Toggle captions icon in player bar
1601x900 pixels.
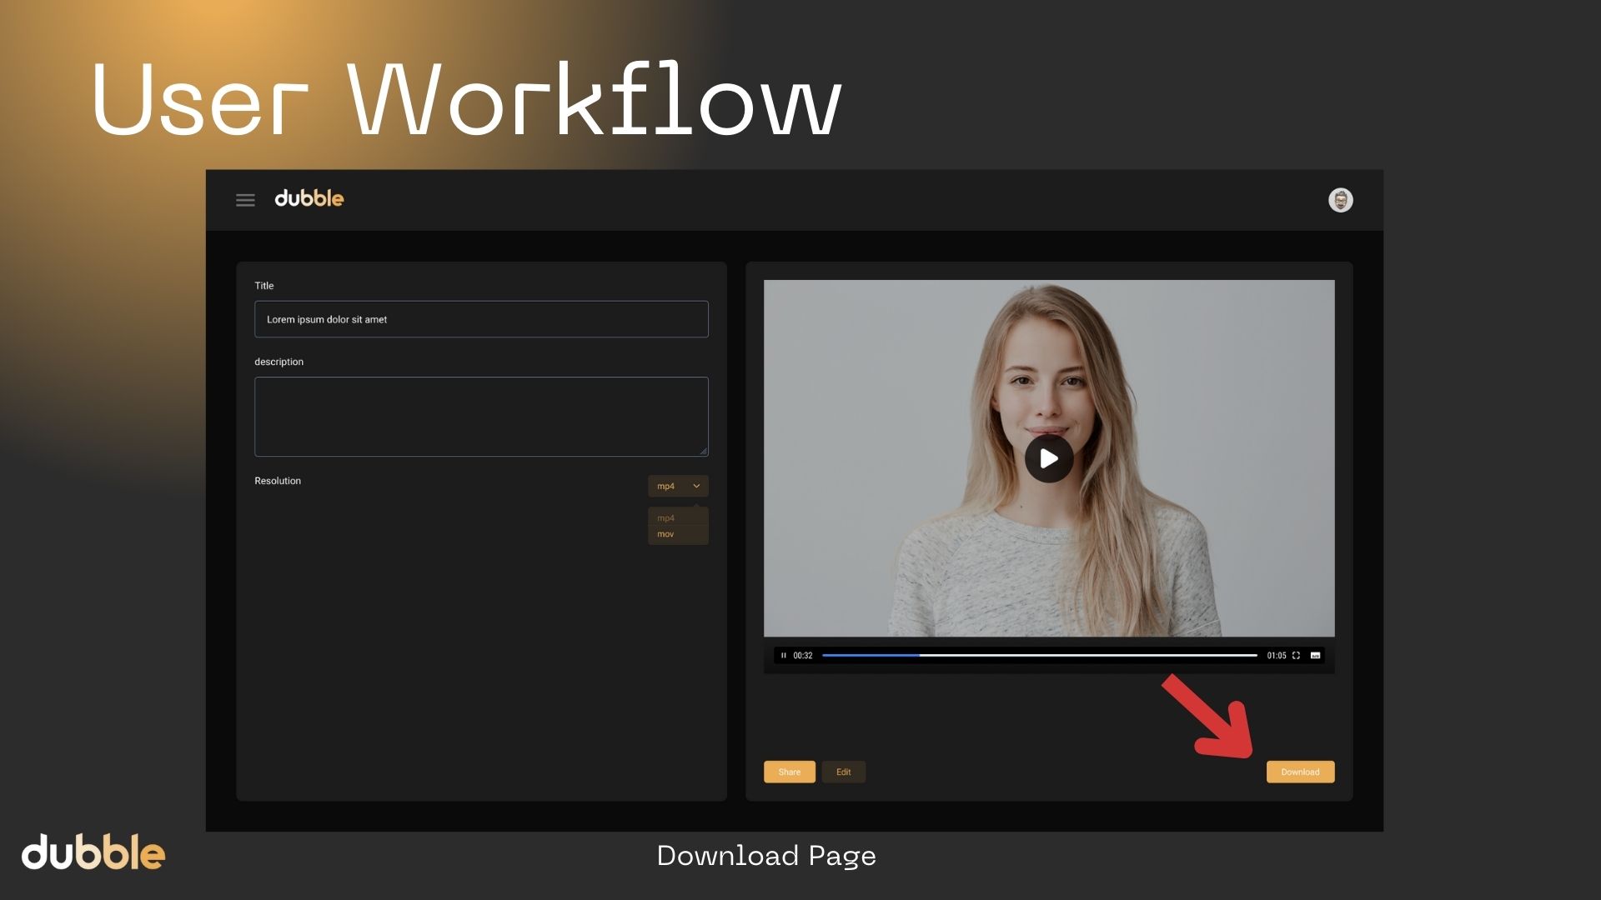pyautogui.click(x=1315, y=656)
